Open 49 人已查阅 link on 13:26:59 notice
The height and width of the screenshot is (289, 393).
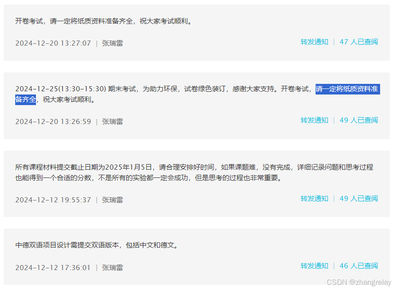(x=358, y=120)
